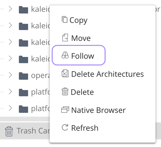This screenshot has width=161, height=147.
Task: Click the Copy icon in context menu
Action: pos(65,19)
